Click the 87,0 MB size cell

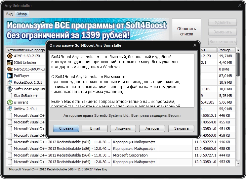coord(225,76)
